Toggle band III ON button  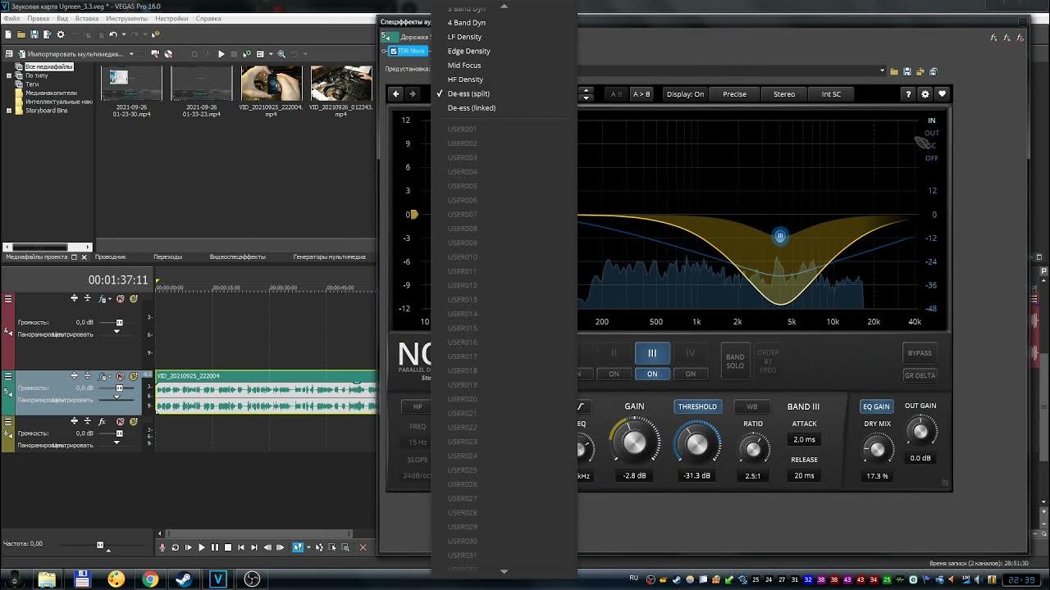652,374
